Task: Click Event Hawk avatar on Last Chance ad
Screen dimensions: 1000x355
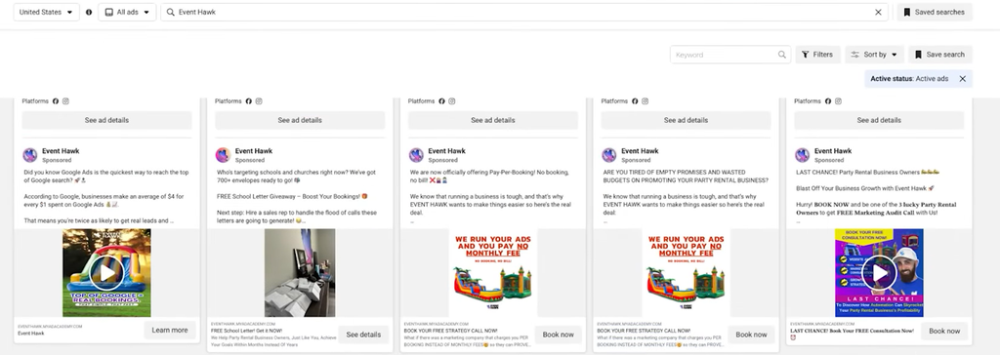Action: (803, 155)
